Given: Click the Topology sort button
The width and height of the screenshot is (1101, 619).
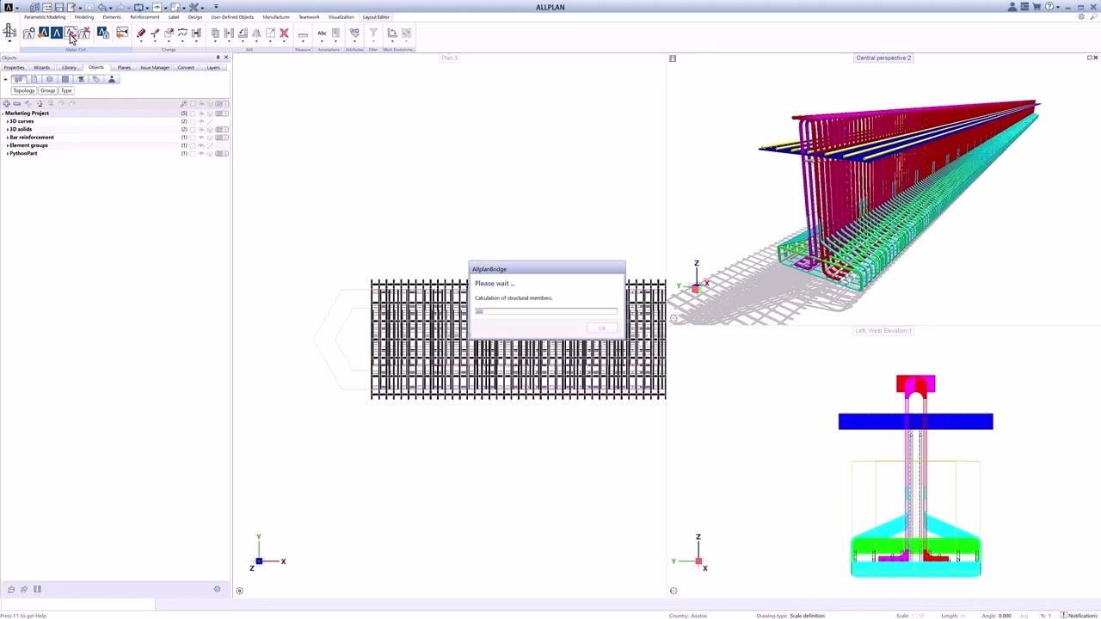Looking at the screenshot, I should (x=23, y=90).
